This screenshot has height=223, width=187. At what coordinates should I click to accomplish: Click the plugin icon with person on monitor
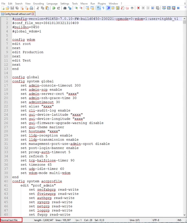coord(164,8)
